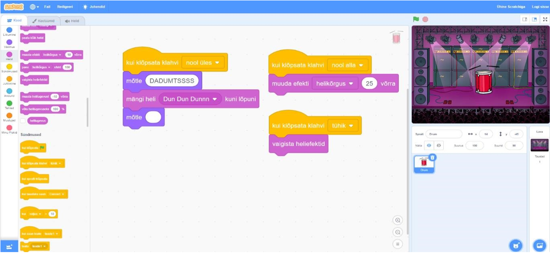
Task: Click the 'peata kõik helid' block
Action: click(x=33, y=37)
